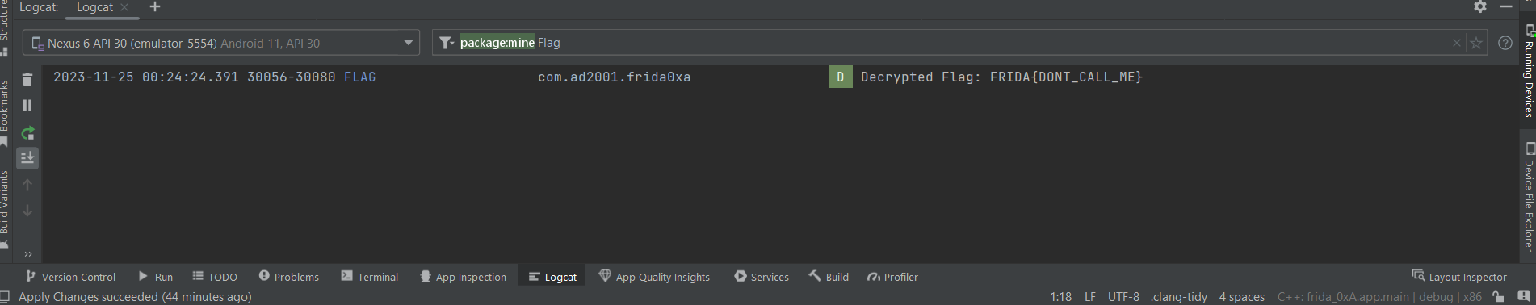The width and height of the screenshot is (1536, 305).
Task: Clear the logcat filter text
Action: click(1457, 43)
